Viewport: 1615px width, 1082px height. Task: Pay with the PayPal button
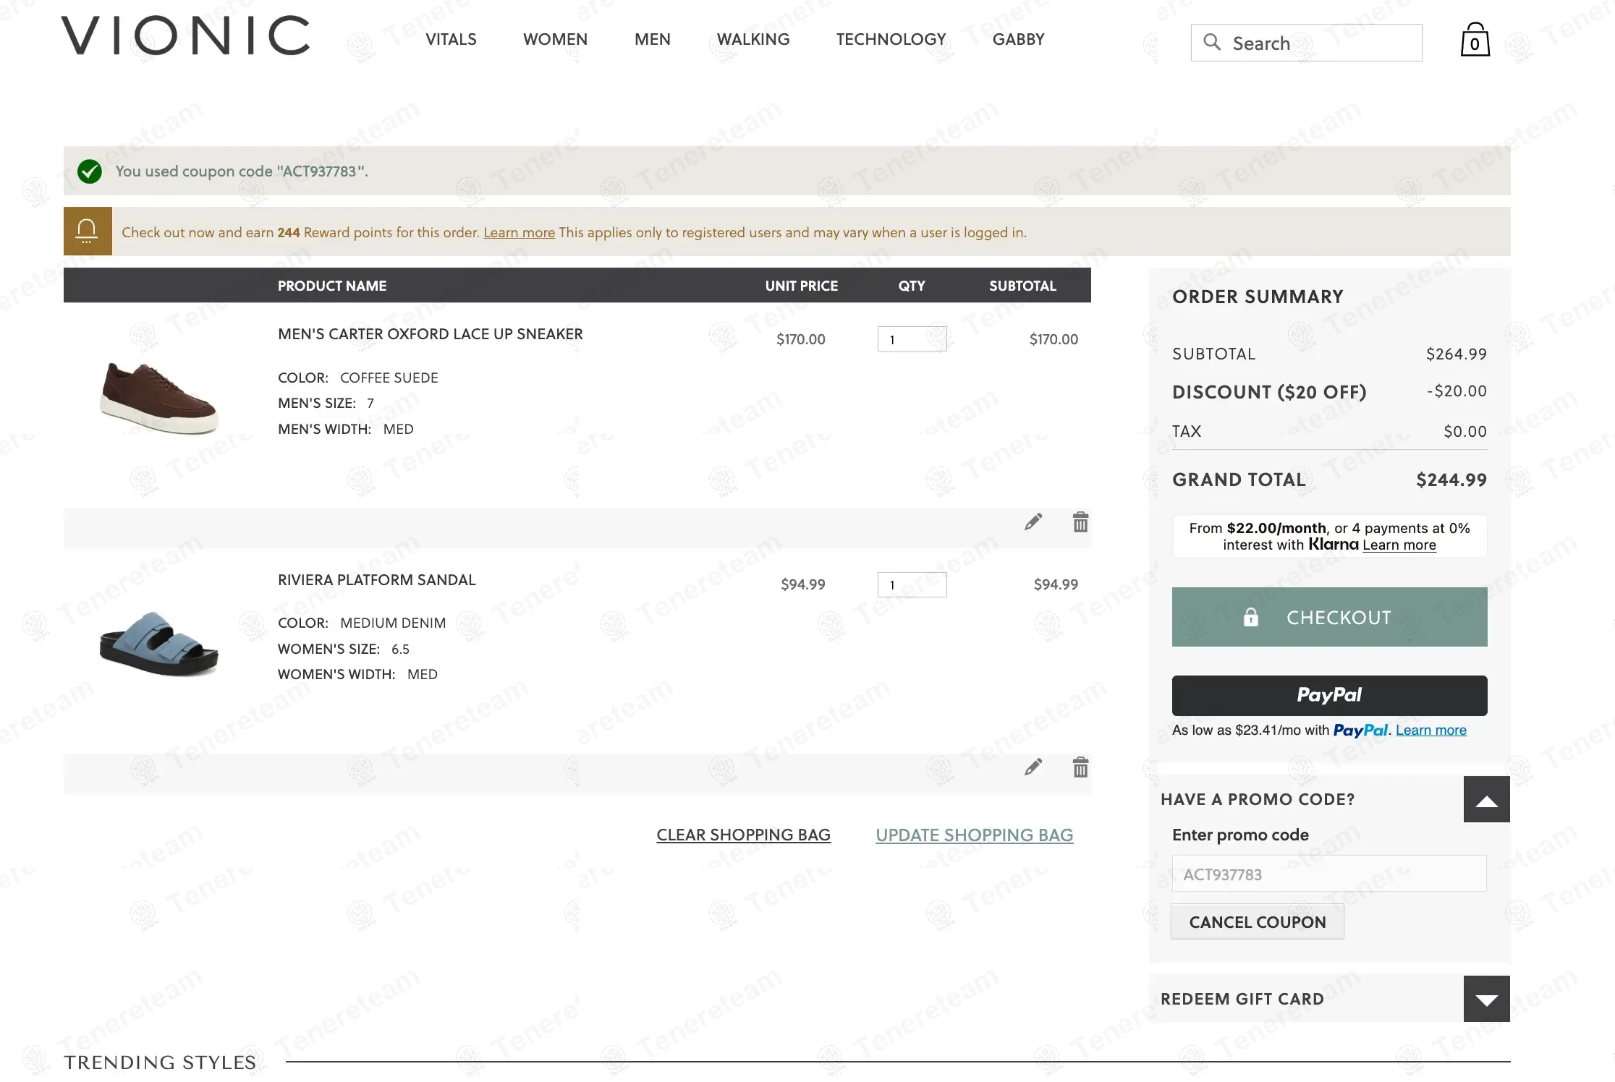[1329, 696]
